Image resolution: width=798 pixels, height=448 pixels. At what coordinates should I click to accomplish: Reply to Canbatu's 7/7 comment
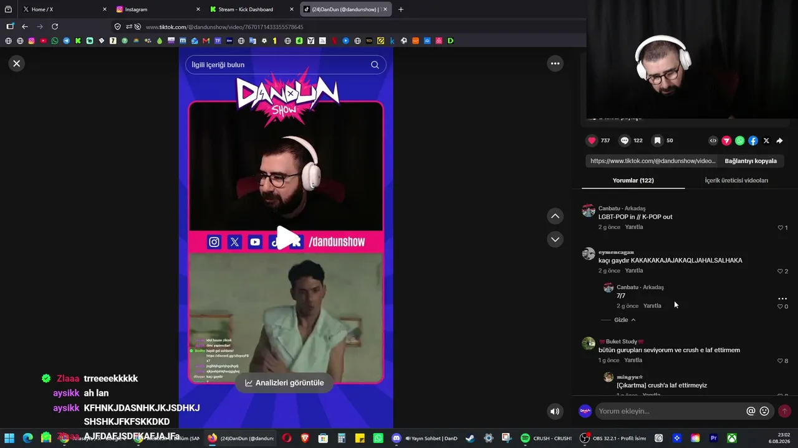pyautogui.click(x=652, y=306)
